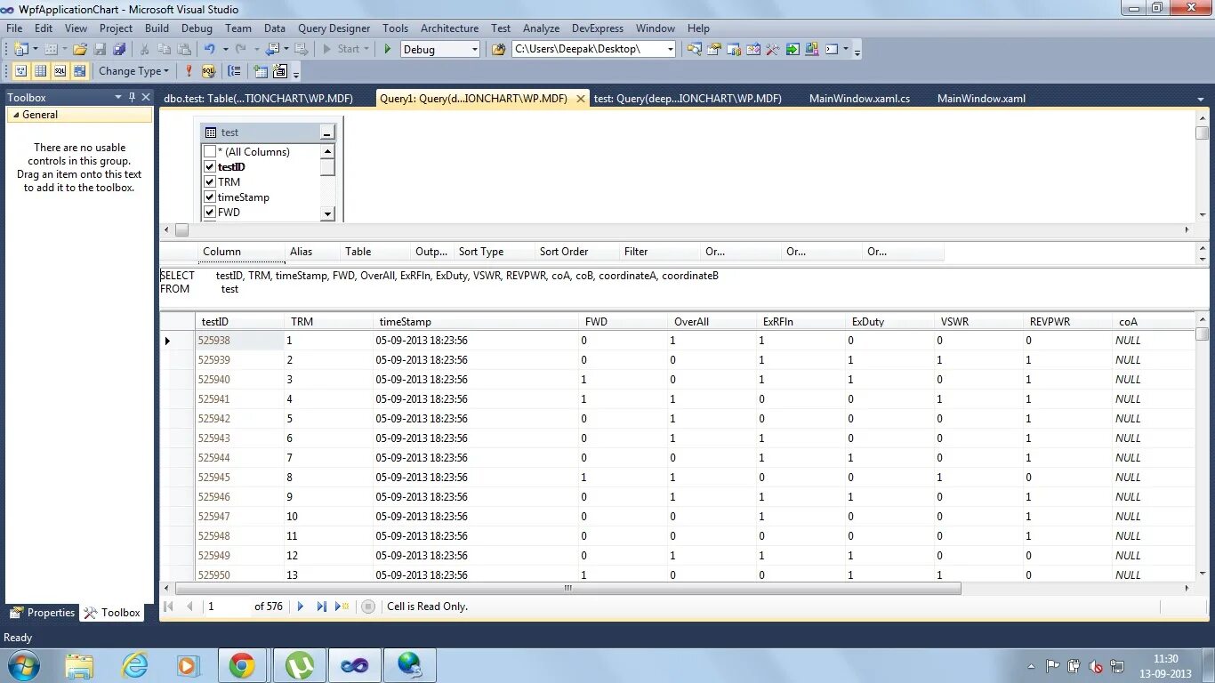Show the Diagram pane icon
This screenshot has width=1215, height=683.
20,71
